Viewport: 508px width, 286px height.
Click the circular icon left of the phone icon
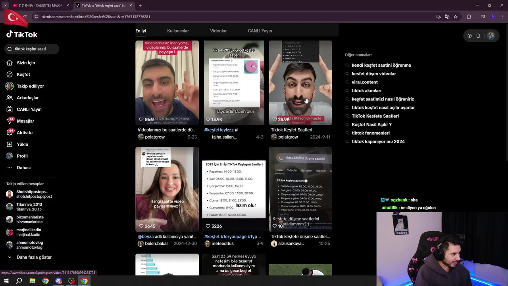pos(470,36)
